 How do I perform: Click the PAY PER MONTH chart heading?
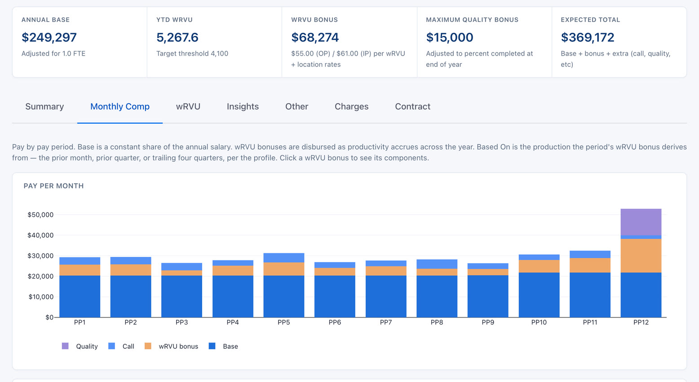(54, 186)
